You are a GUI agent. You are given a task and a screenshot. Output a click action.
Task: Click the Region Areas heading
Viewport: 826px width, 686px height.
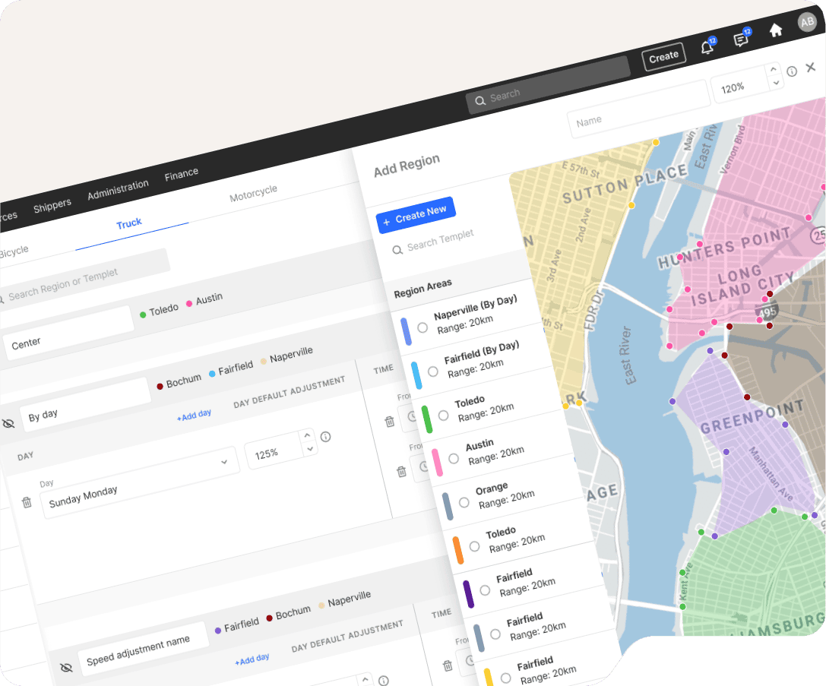pos(423,288)
